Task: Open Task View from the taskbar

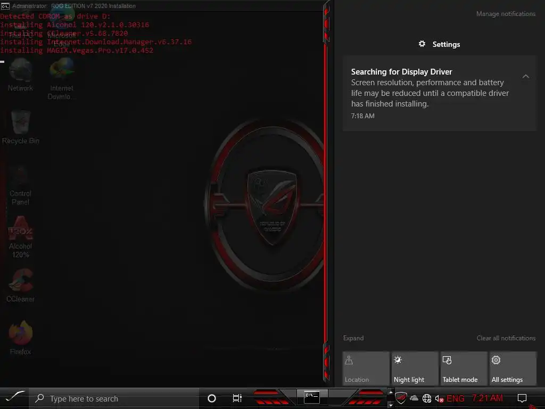Action: [x=237, y=398]
